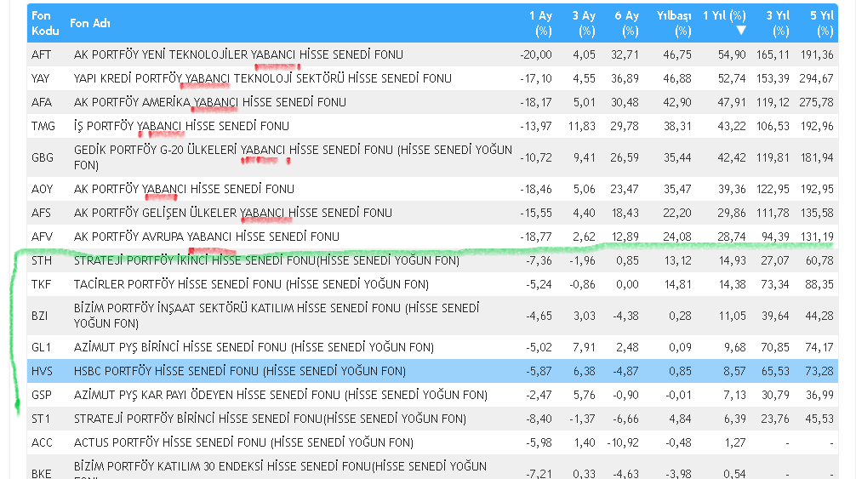
Task: Open AK PORTFÖY GELİŞEN ÜLKELER fund name
Action: [233, 214]
